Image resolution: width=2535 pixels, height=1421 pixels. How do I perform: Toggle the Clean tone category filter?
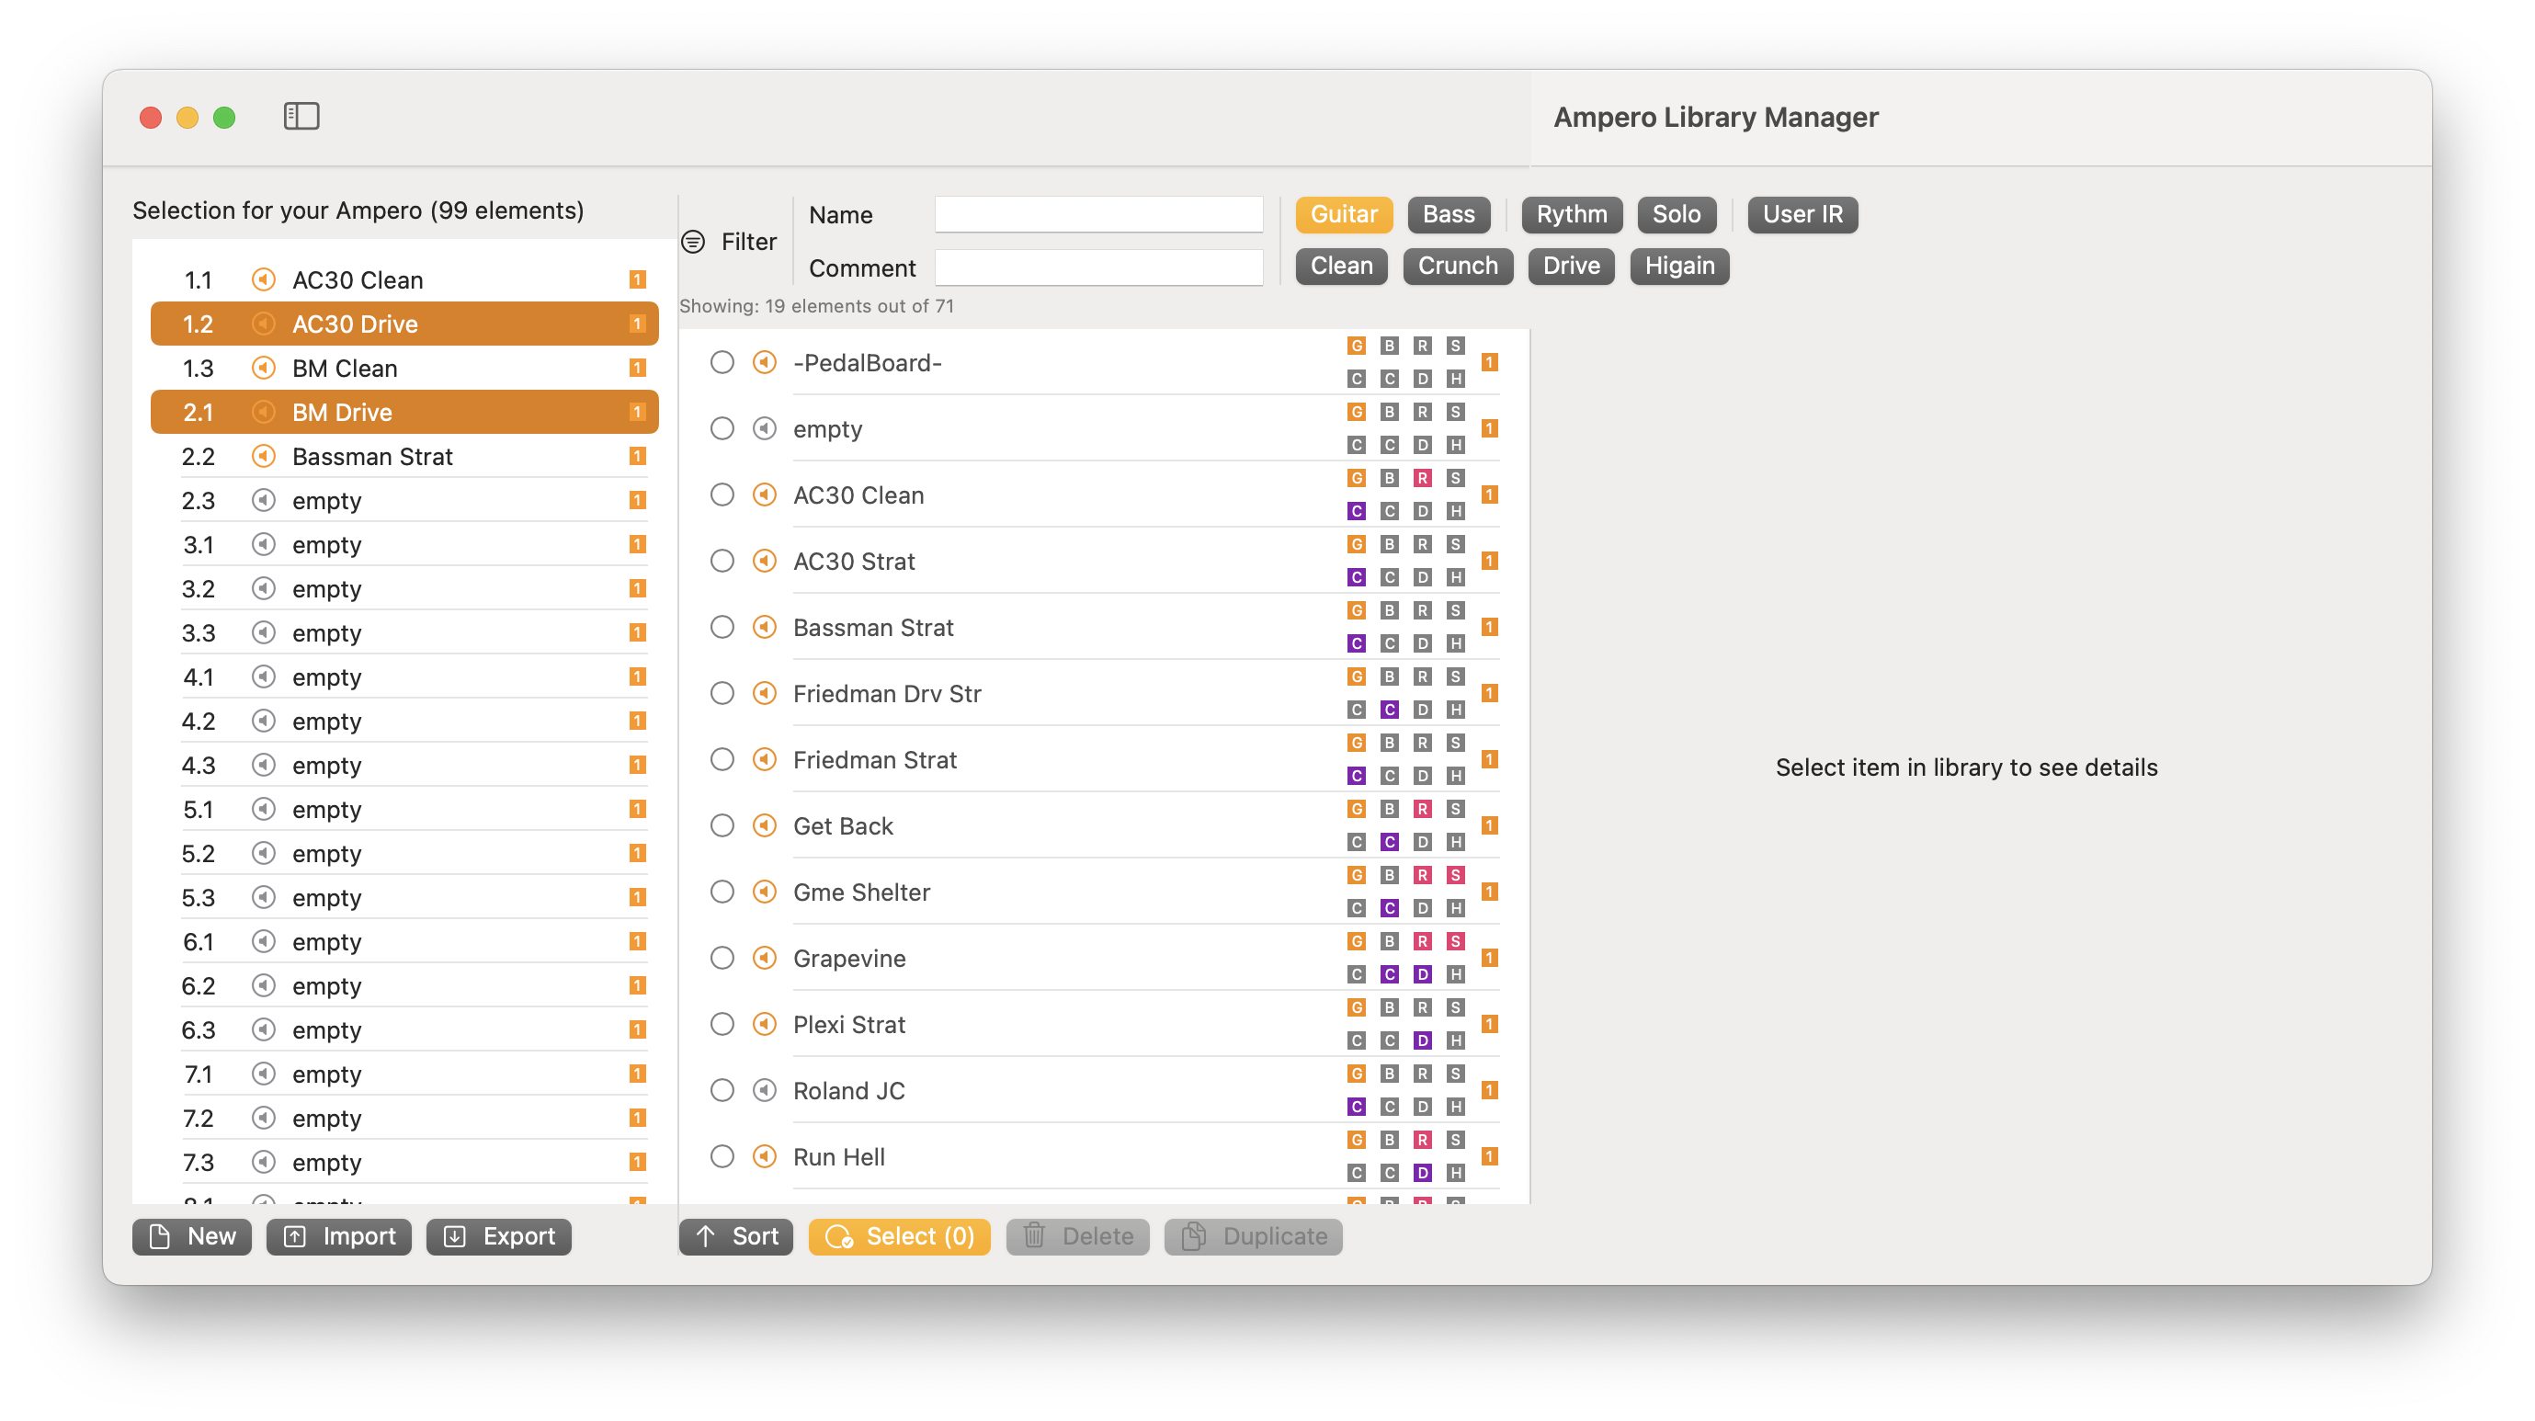(x=1342, y=265)
